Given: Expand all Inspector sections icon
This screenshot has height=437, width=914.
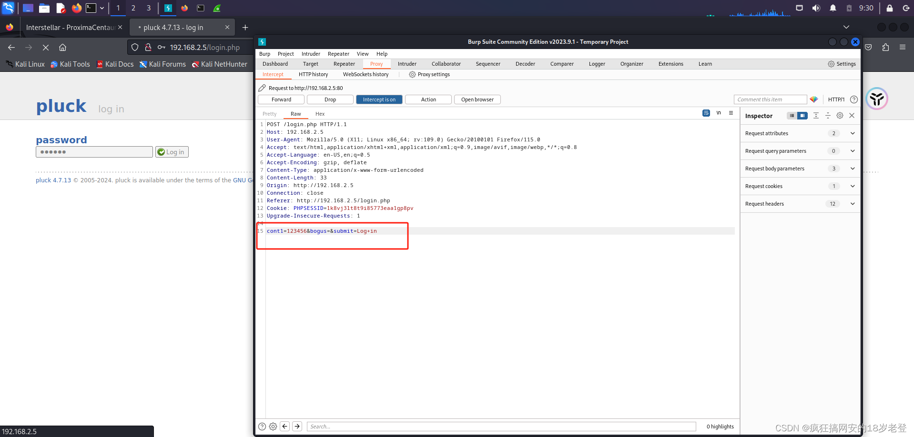Looking at the screenshot, I should click(816, 116).
